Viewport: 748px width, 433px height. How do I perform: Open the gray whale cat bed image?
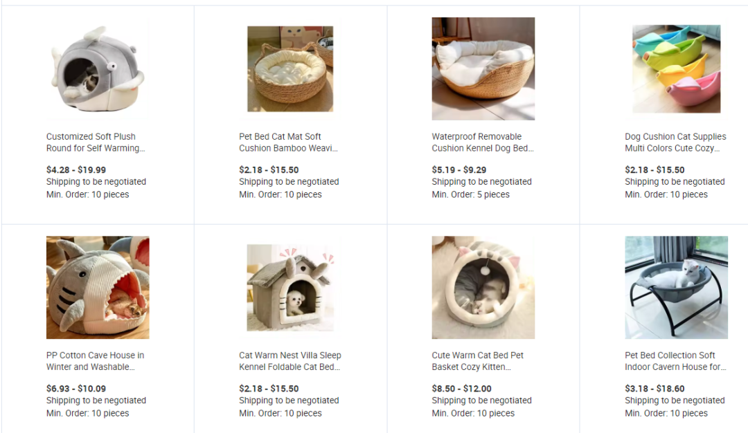coord(98,68)
